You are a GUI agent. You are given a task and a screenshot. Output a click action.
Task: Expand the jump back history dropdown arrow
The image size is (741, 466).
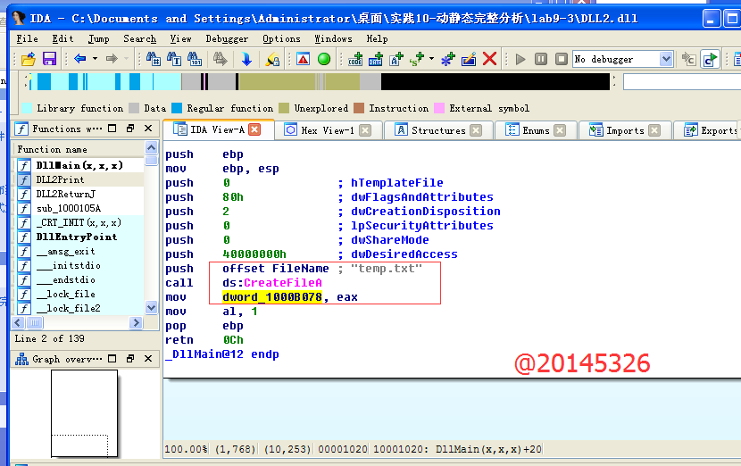tap(93, 59)
